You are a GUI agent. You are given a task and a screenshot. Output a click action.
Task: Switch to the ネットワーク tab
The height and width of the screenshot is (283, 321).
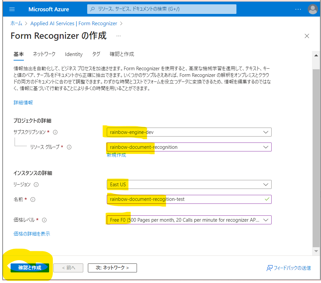click(44, 54)
